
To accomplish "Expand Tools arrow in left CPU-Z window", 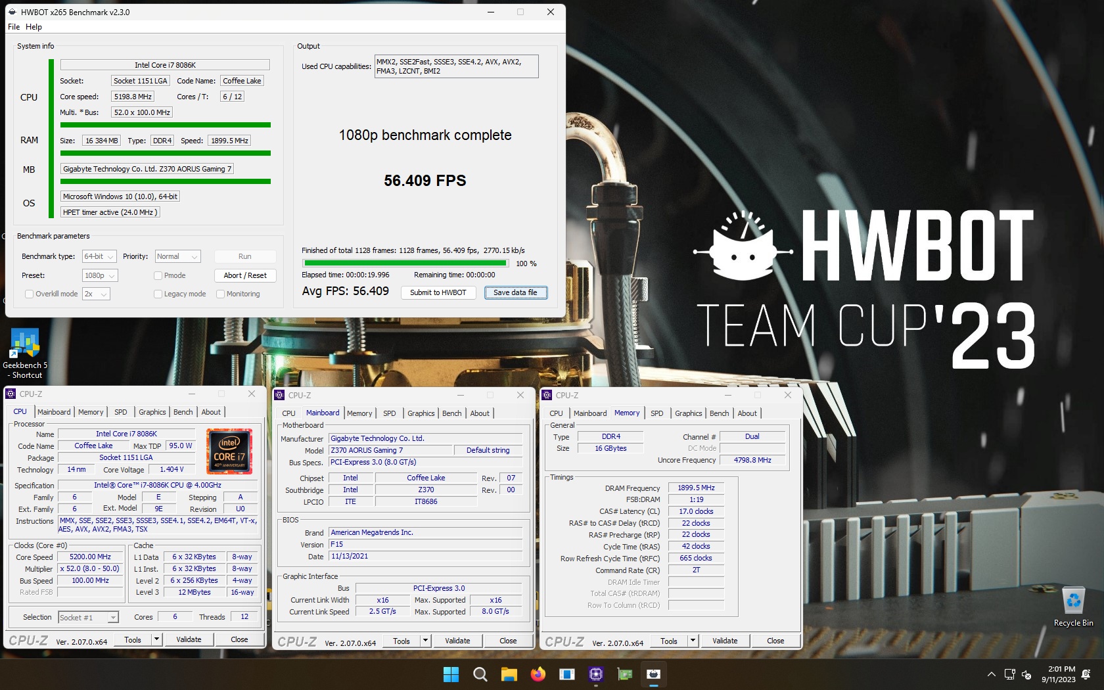I will pos(156,639).
